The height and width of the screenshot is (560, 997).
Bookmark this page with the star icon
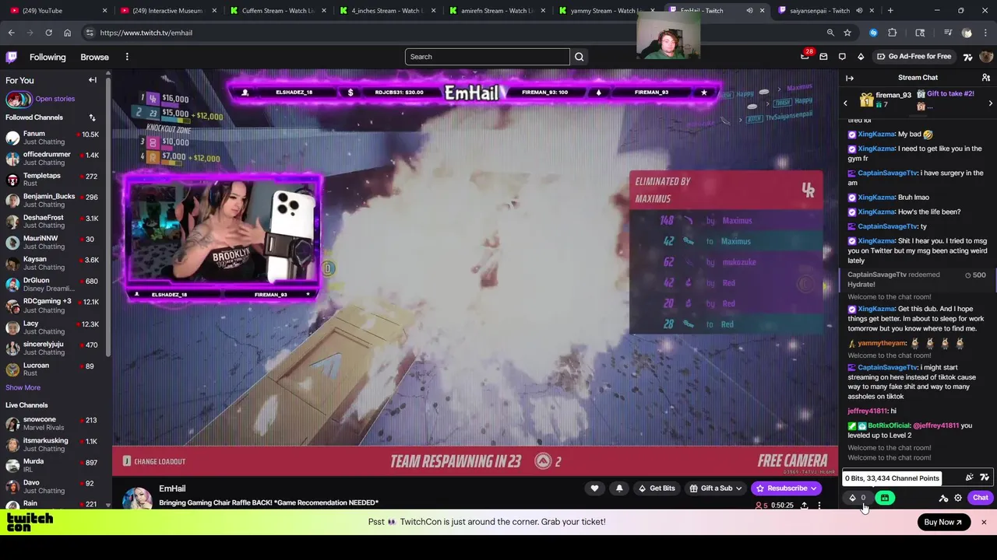point(847,33)
